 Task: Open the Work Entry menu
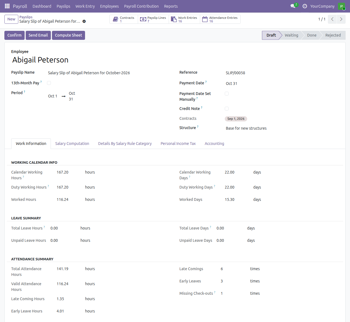click(x=85, y=6)
